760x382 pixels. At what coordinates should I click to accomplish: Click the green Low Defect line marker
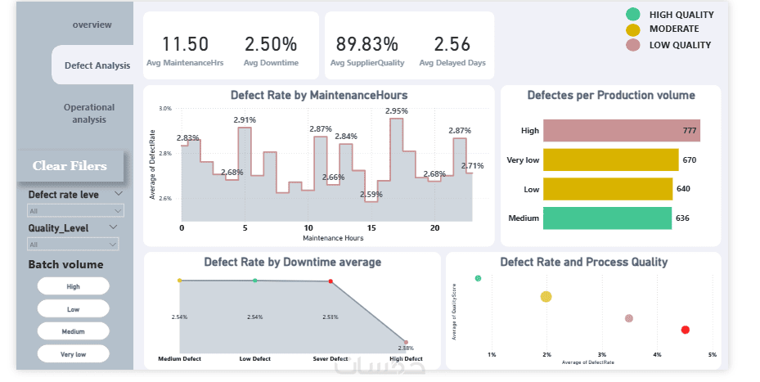255,281
